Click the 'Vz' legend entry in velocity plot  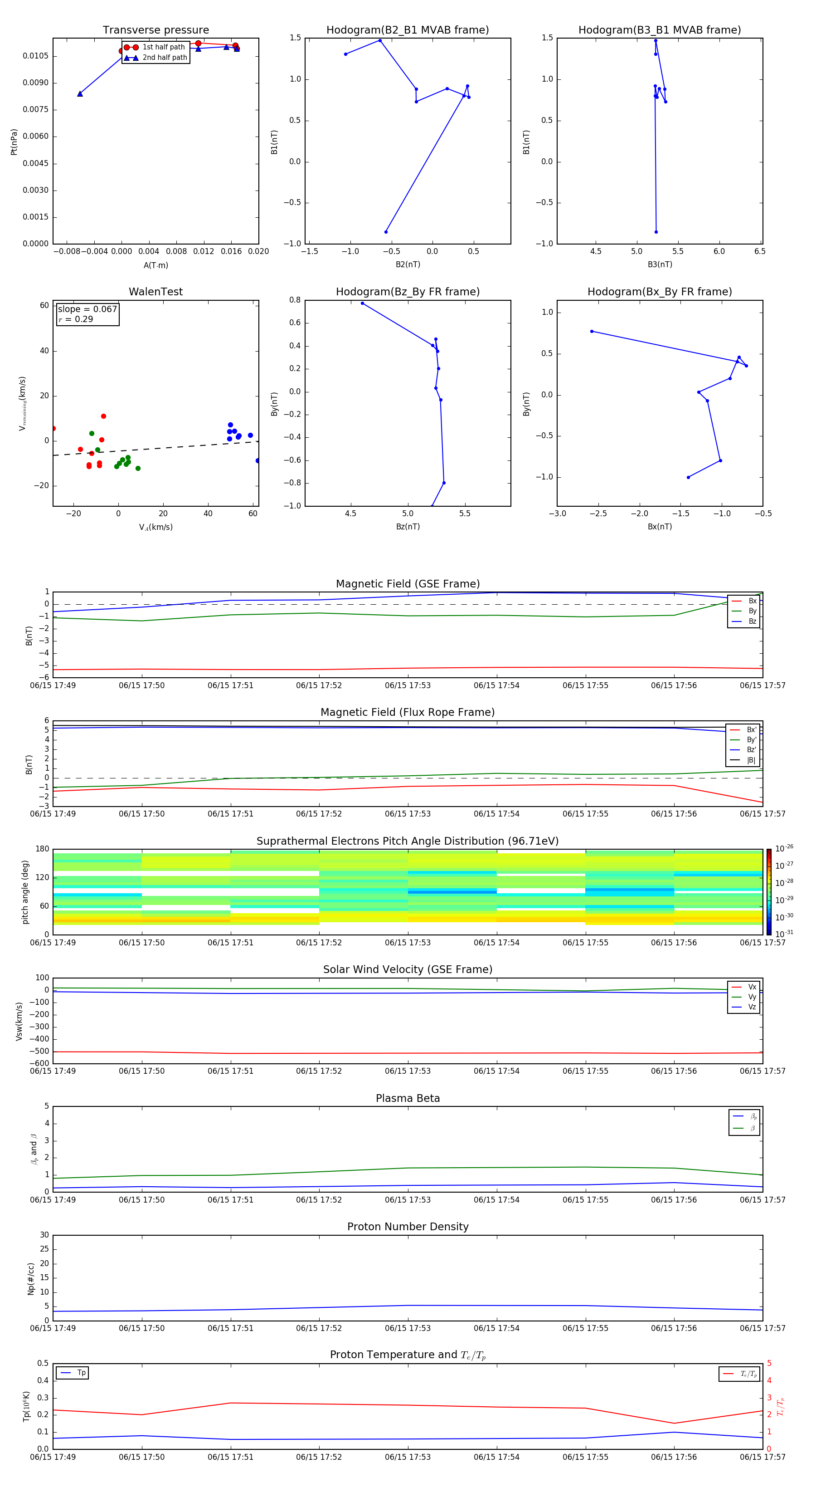[x=744, y=1007]
